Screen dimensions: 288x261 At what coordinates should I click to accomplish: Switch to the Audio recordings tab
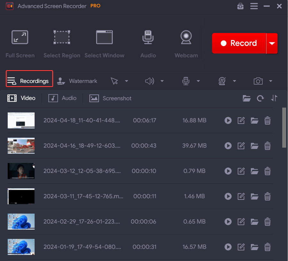coord(62,98)
